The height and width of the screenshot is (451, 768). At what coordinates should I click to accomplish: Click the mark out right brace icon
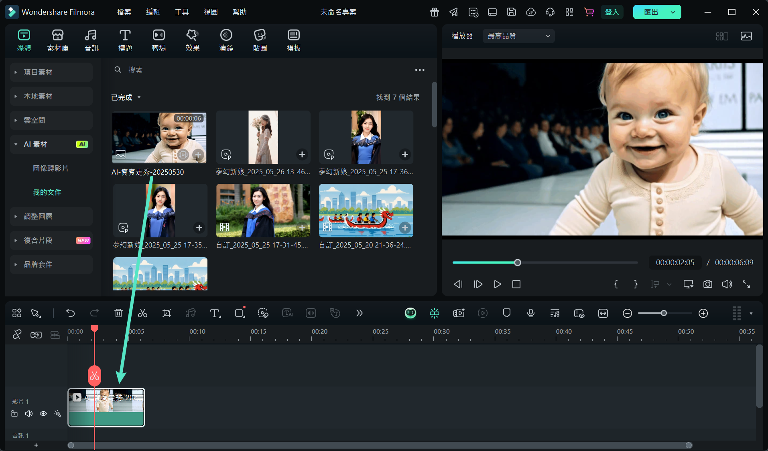tap(636, 284)
